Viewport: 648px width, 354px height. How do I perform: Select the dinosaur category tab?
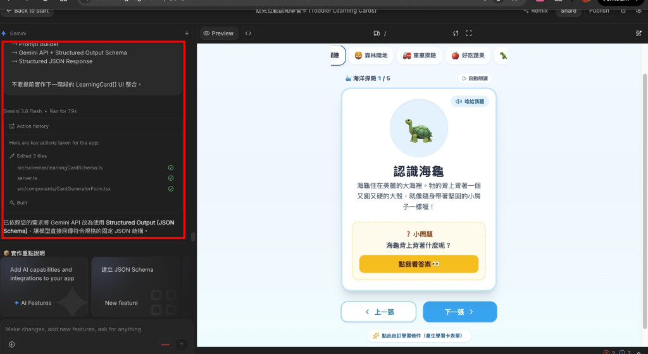point(502,55)
